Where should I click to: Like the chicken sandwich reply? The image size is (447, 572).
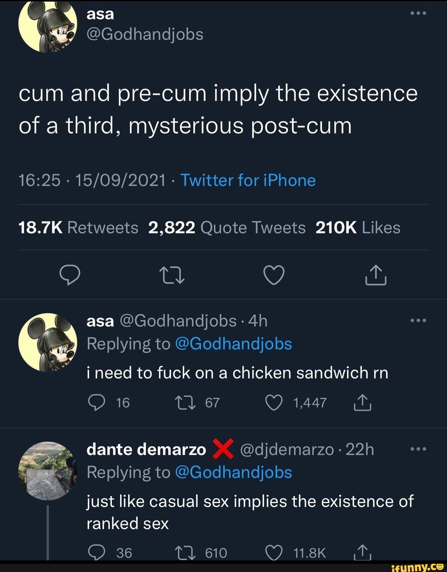(274, 402)
